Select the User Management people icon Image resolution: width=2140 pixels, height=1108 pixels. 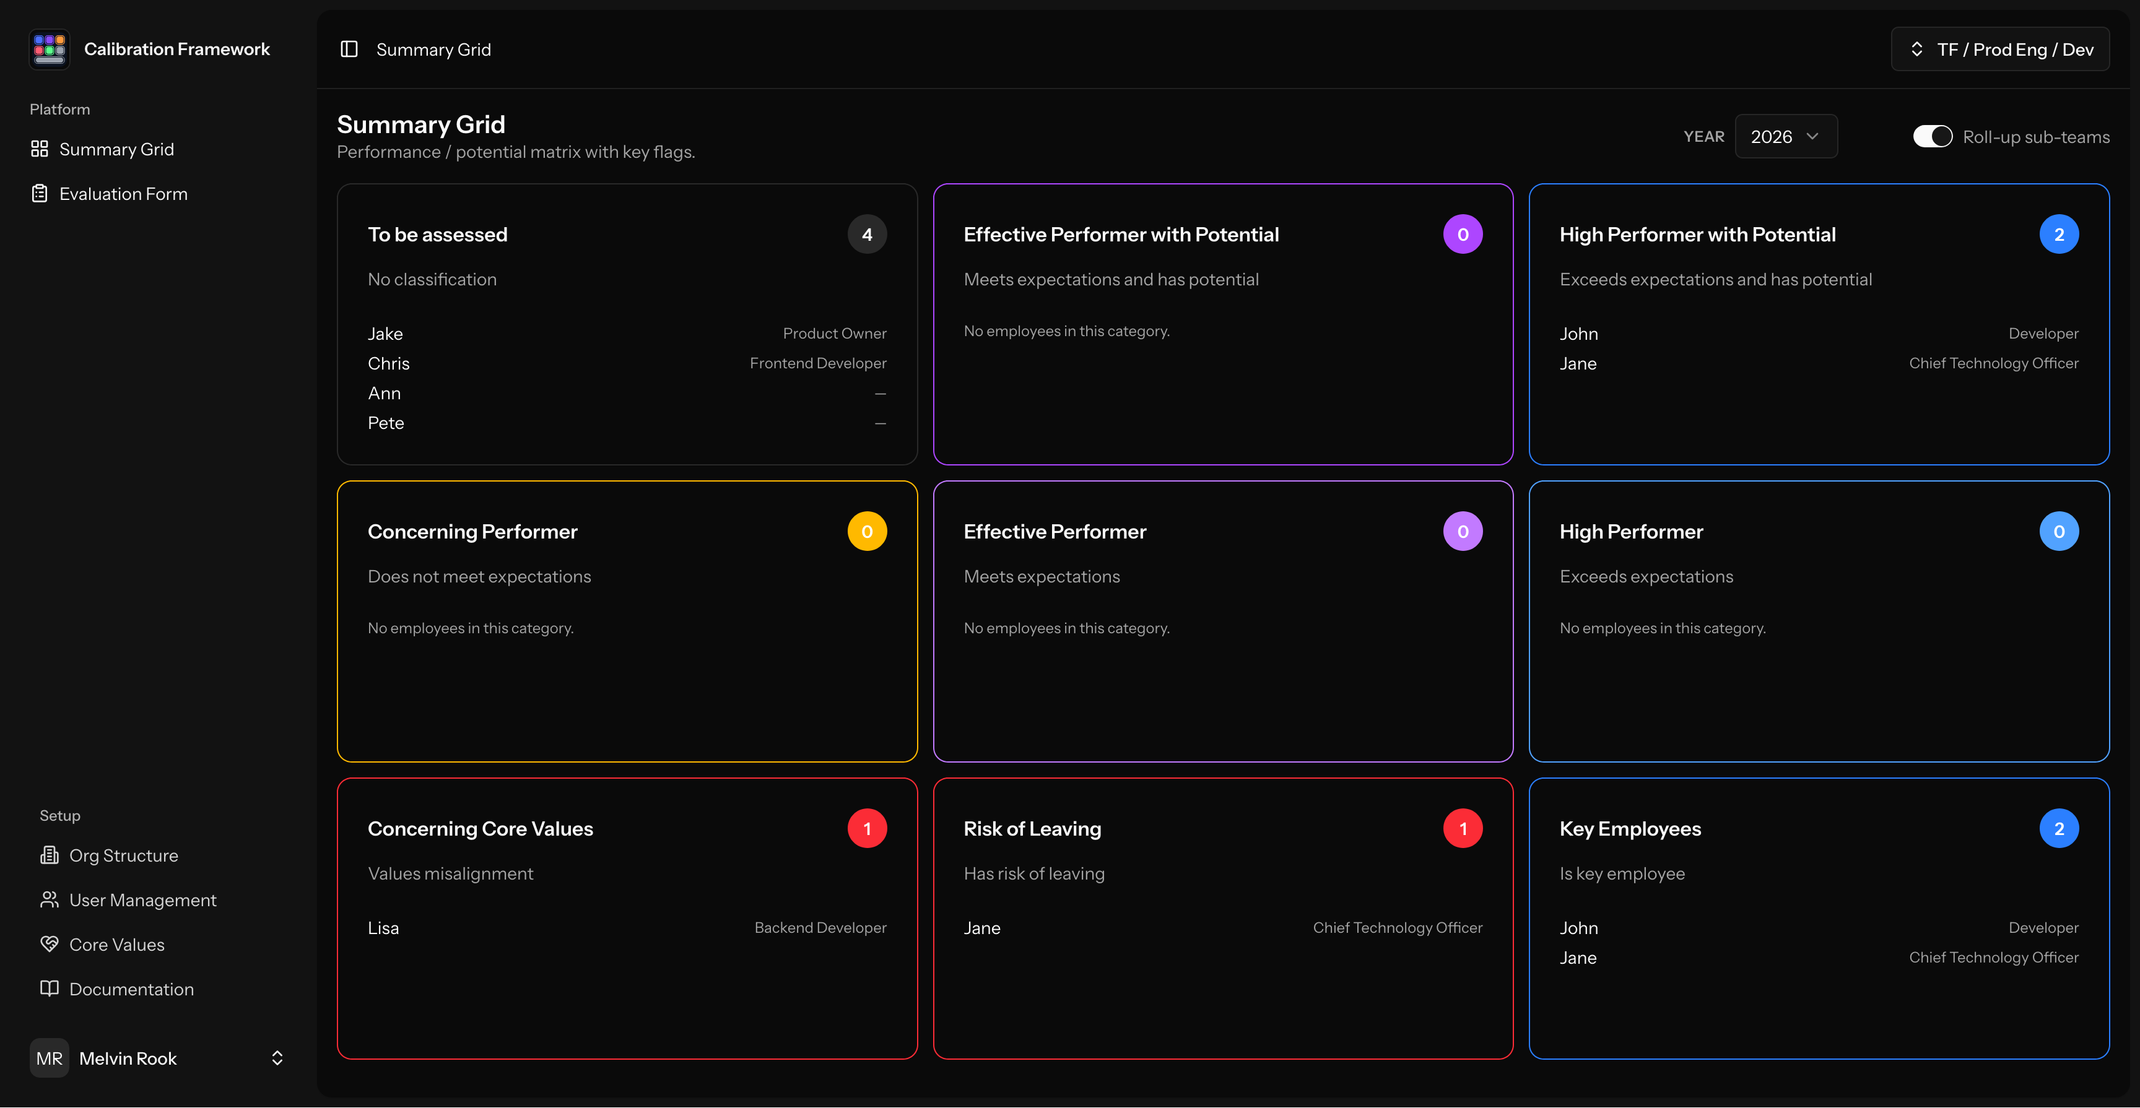50,899
